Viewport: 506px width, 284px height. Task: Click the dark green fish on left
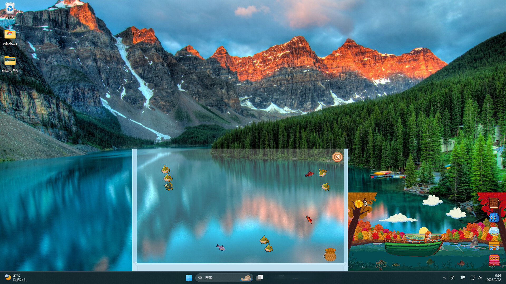[169, 186]
